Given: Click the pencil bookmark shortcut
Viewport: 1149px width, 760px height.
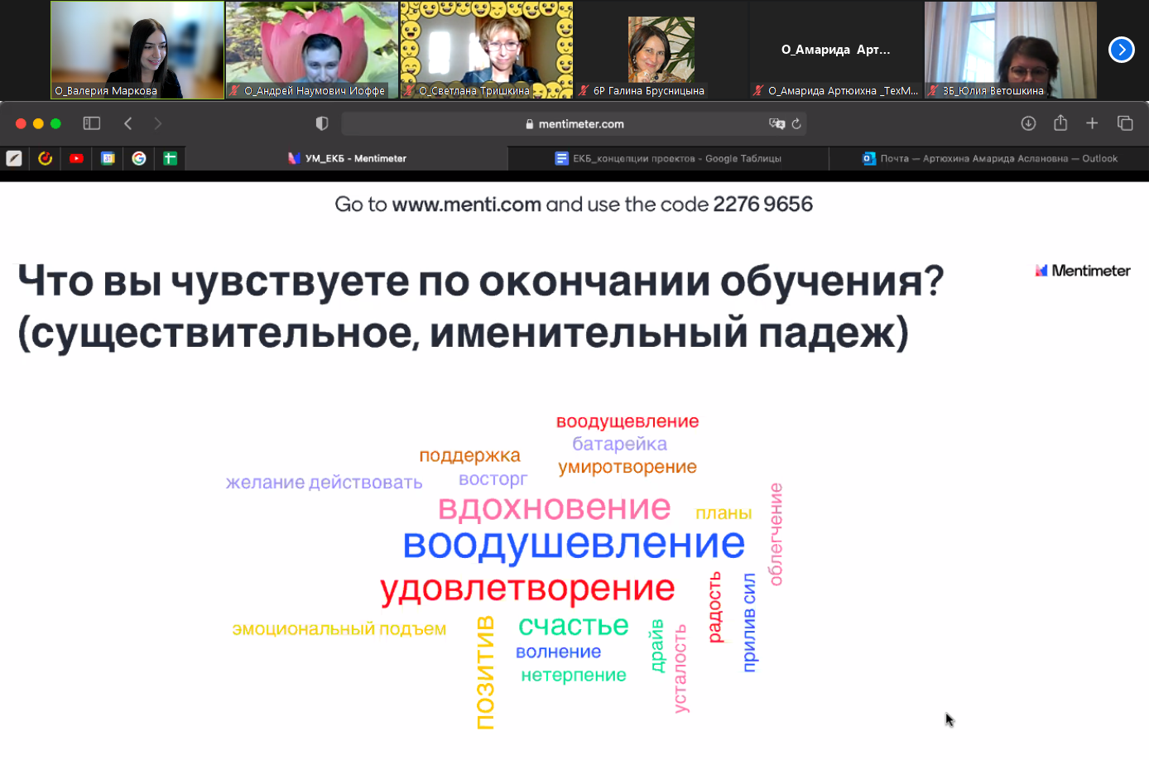Looking at the screenshot, I should pyautogui.click(x=14, y=157).
